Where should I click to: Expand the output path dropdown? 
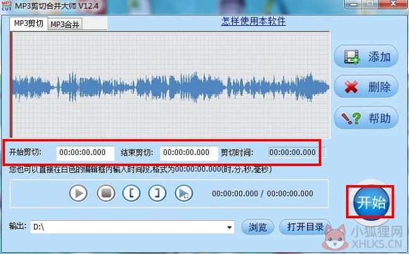point(229,227)
